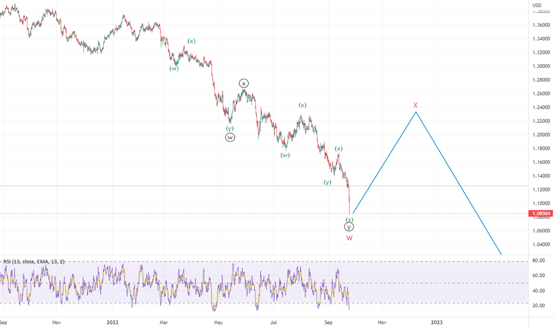This screenshot has width=555, height=328.
Task: Click the 1.04000 price axis value
Action: tap(541, 245)
